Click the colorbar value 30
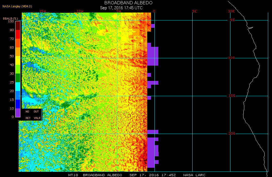Viewport: 272px width, 177px height. 12,74
